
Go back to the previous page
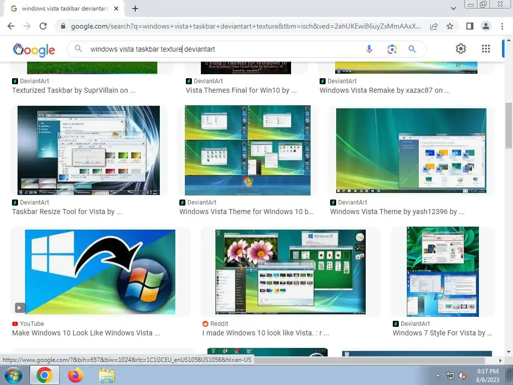[11, 26]
